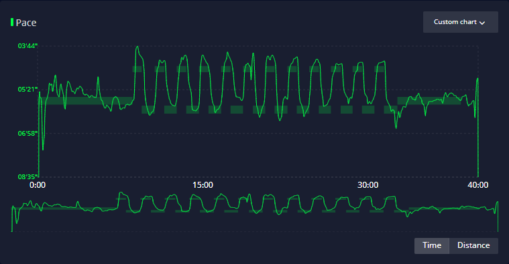Click the 30:00 time axis label
Screen dimensions: 509x264
[367, 185]
